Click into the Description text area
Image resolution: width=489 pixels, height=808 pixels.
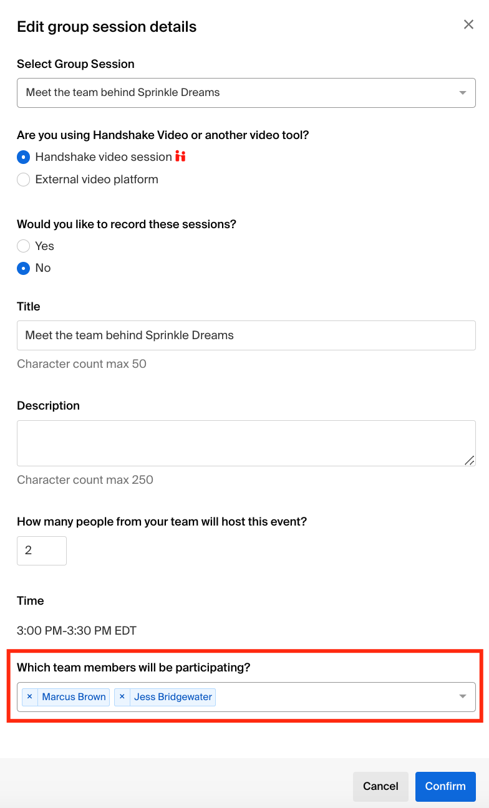point(246,443)
